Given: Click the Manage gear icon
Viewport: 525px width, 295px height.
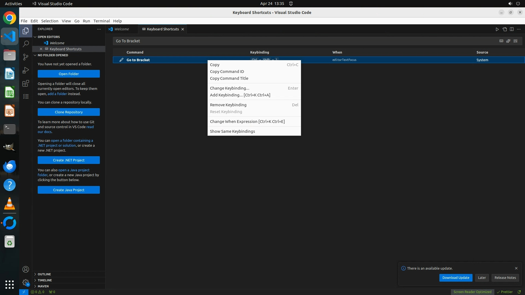Looking at the screenshot, I should pos(26,282).
